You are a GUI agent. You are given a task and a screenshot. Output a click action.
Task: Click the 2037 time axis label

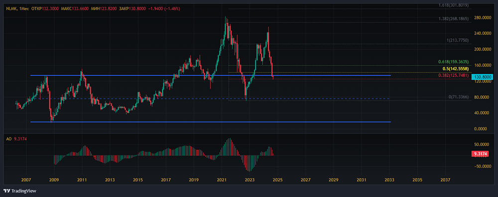[x=445, y=180]
